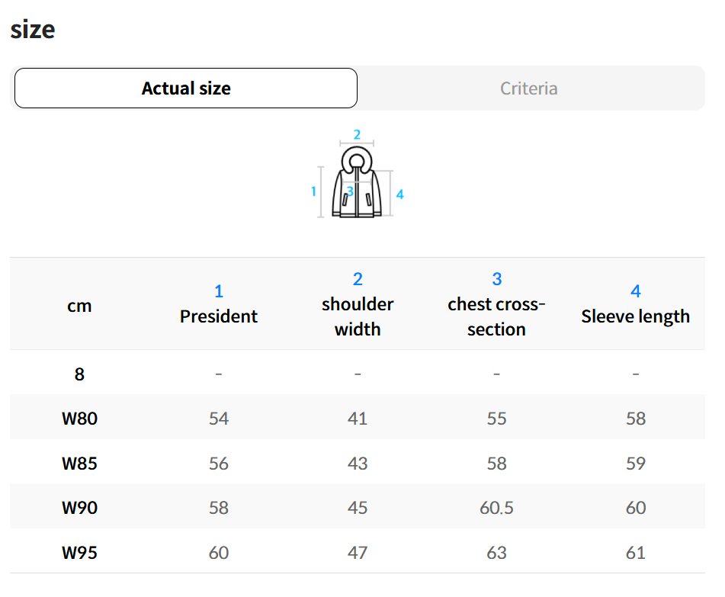This screenshot has width=725, height=597.
Task: Select the W95 size row label
Action: [x=79, y=552]
